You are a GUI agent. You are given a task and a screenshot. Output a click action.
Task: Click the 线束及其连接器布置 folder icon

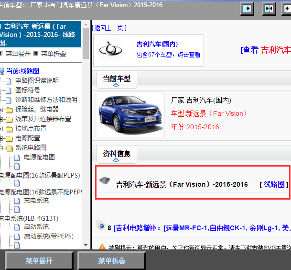[x=9, y=120]
